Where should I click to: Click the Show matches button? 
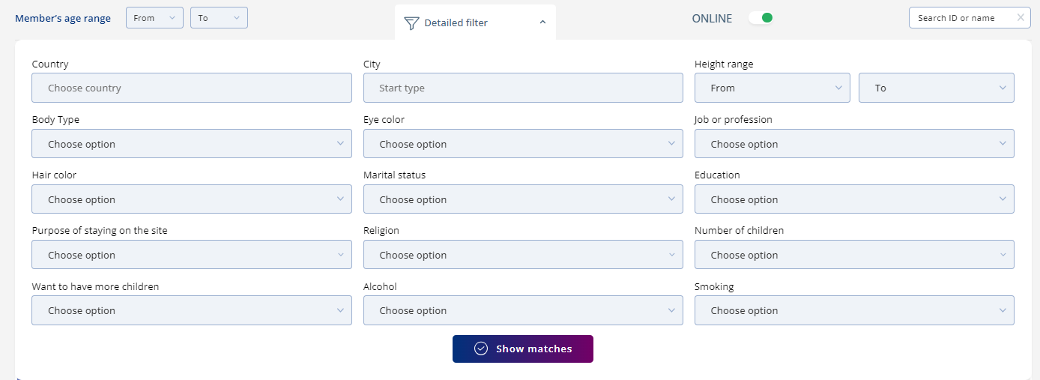pyautogui.click(x=523, y=349)
